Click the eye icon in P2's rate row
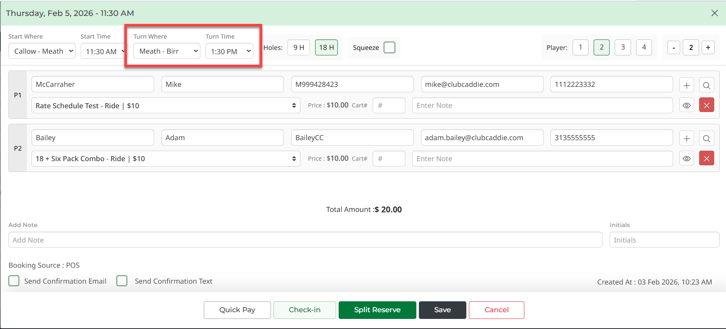The image size is (726, 329). (x=687, y=159)
